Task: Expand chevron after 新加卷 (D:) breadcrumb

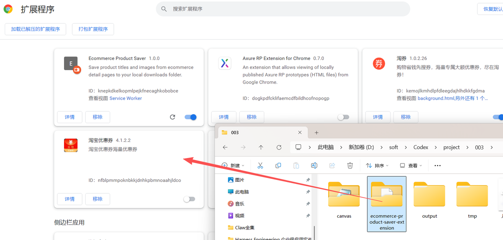Action: pos(382,147)
